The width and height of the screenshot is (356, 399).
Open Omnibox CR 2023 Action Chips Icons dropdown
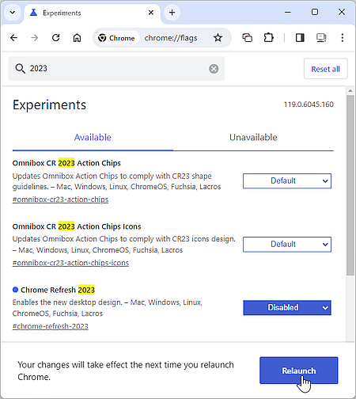point(287,245)
